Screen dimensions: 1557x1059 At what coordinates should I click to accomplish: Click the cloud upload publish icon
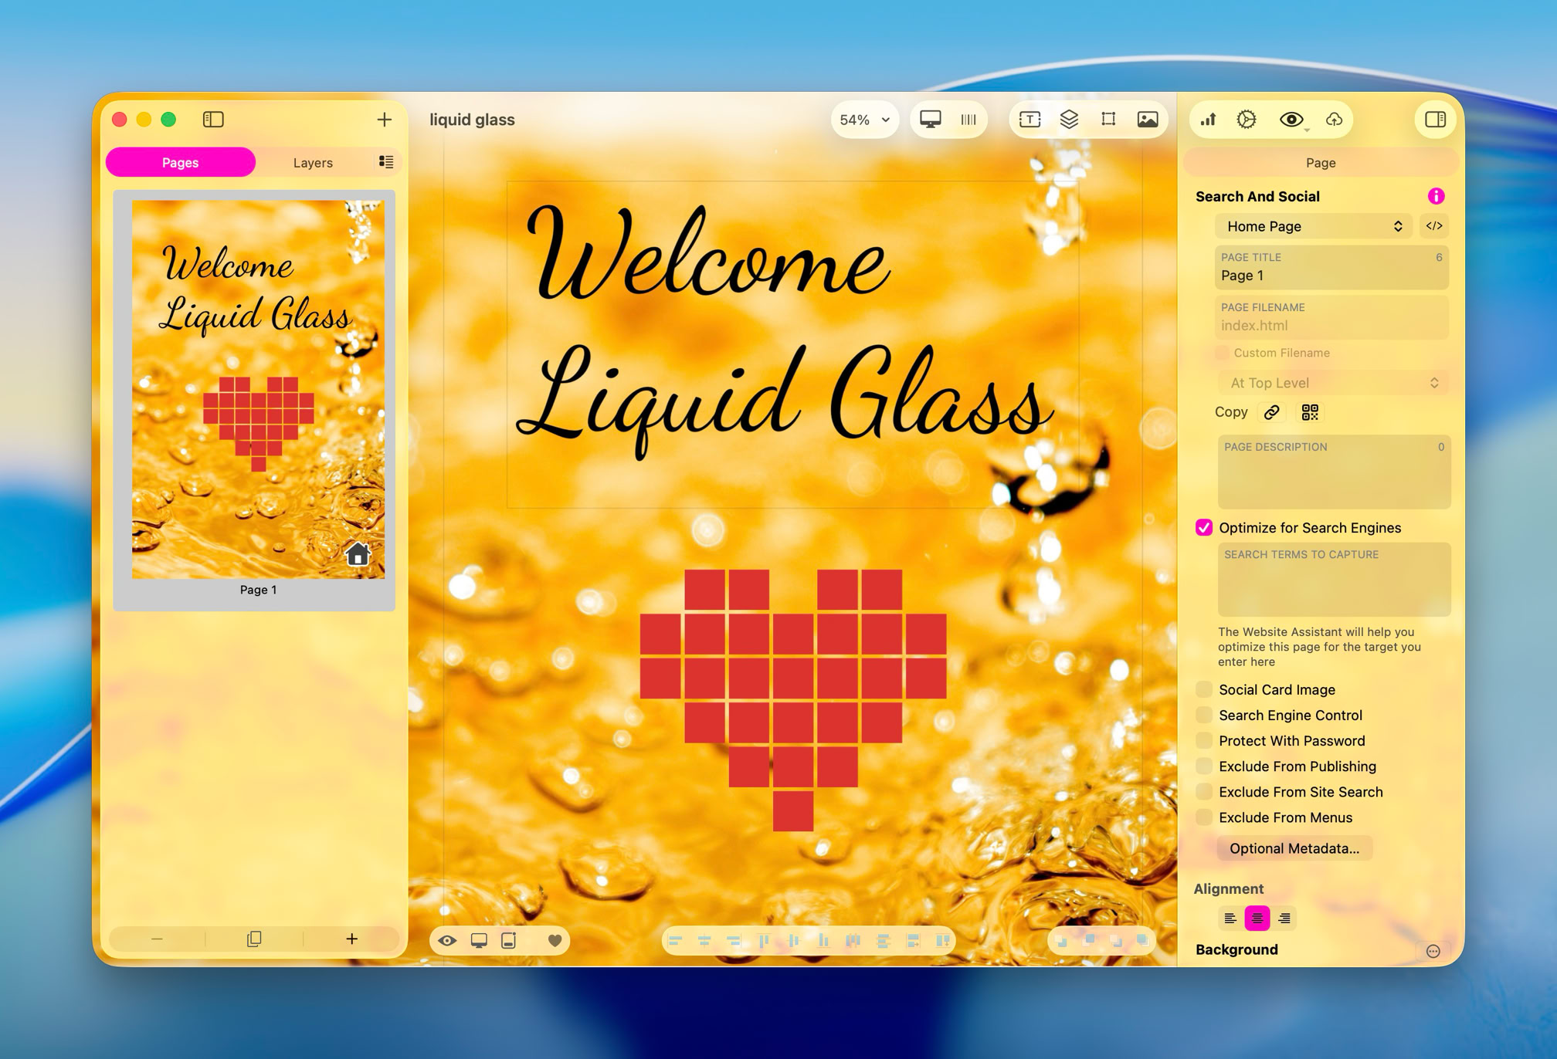click(x=1334, y=119)
